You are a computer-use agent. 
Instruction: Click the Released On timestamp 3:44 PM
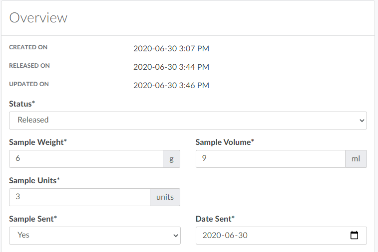tap(171, 67)
